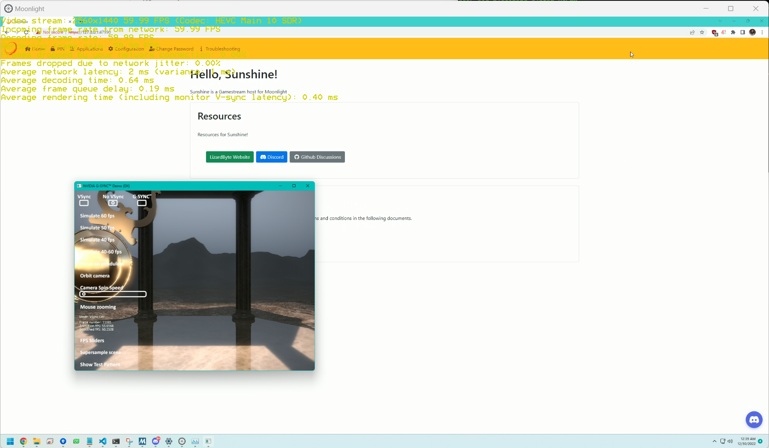Click the Not secure site warning

pyautogui.click(x=50, y=32)
